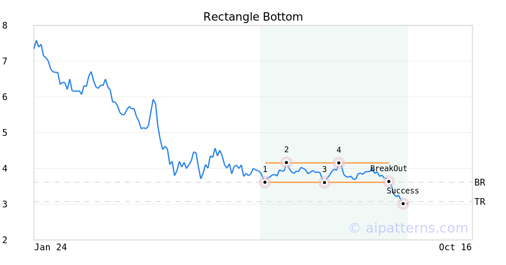The image size is (506, 265).
Task: Click the TR level label
Action: tap(480, 202)
